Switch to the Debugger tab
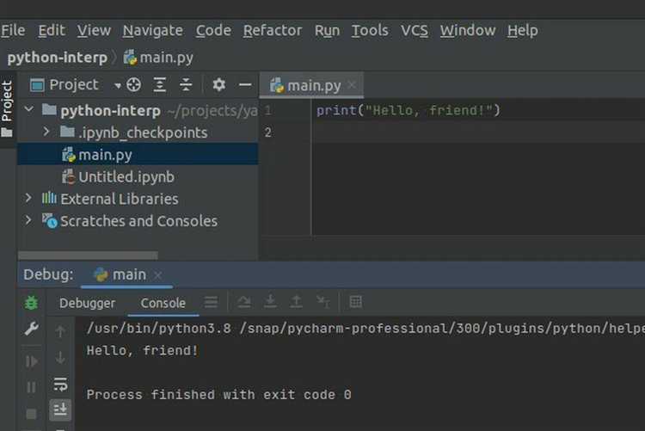 87,303
